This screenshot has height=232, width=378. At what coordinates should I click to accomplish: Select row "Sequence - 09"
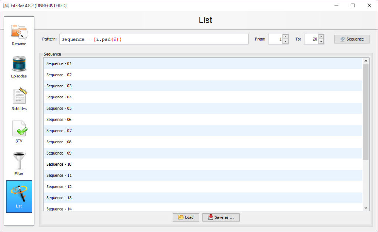[203, 153]
